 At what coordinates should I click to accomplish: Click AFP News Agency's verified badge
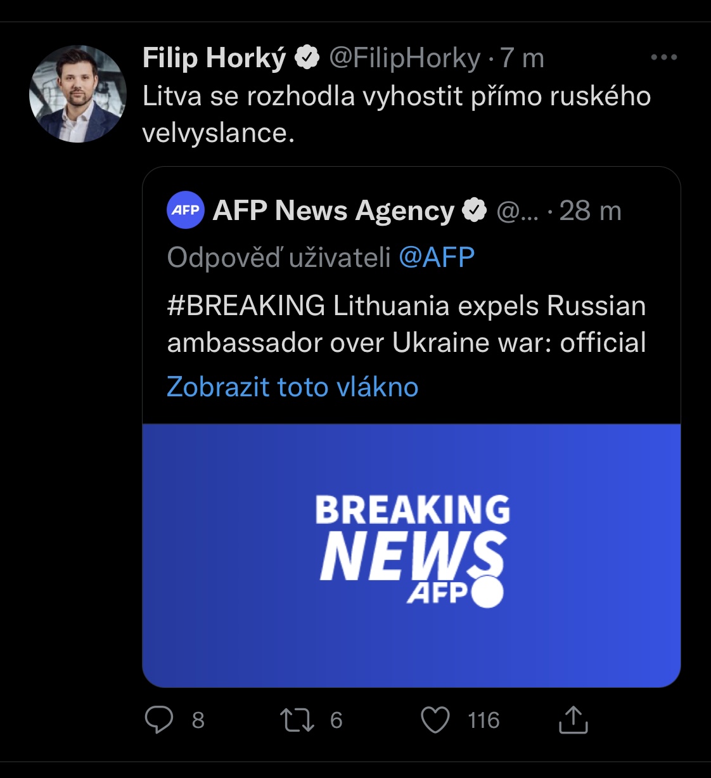474,211
